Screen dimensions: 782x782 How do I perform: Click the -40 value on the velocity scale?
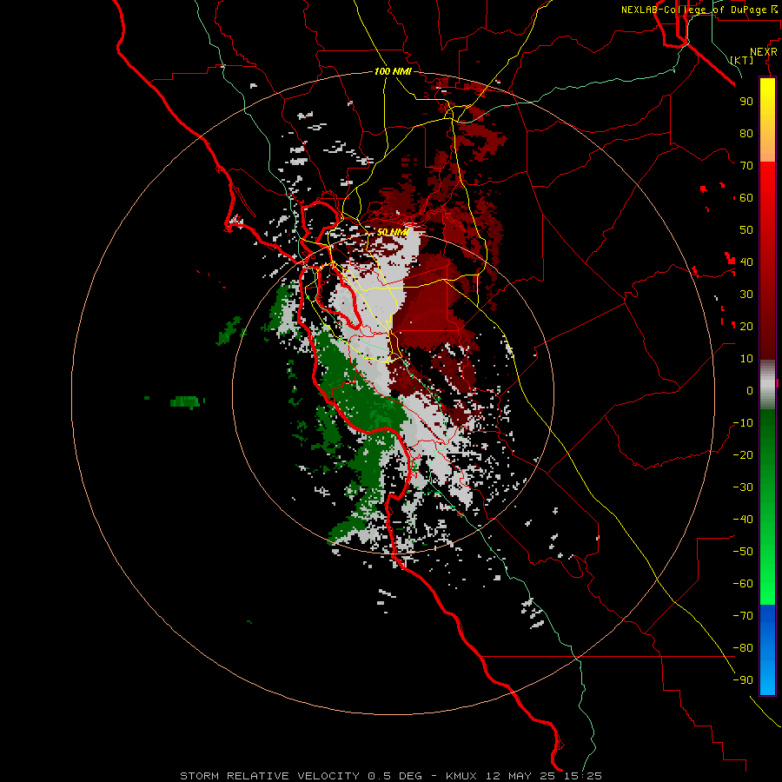(x=743, y=520)
